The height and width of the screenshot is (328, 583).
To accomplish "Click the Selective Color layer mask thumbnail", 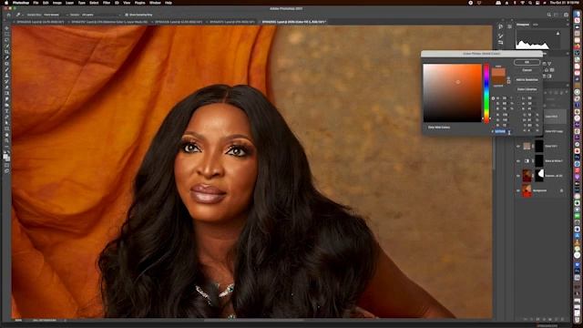I will click(x=539, y=176).
